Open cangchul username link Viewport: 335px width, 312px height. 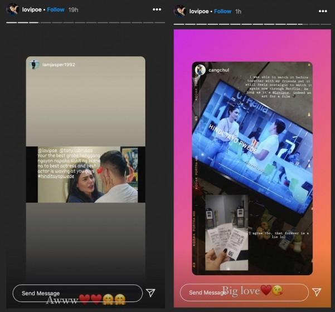219,70
